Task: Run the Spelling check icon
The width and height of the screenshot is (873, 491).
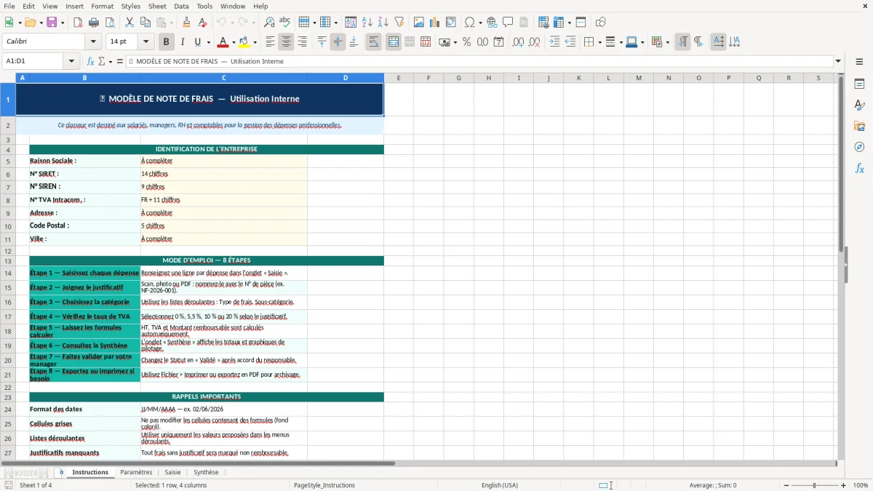Action: [284, 23]
